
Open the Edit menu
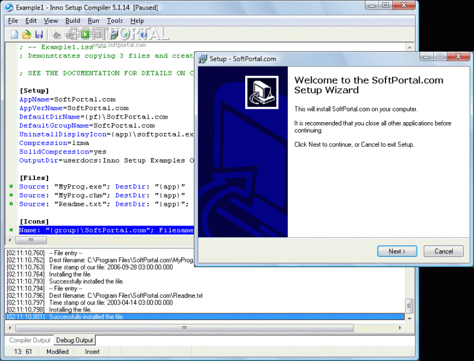click(31, 21)
